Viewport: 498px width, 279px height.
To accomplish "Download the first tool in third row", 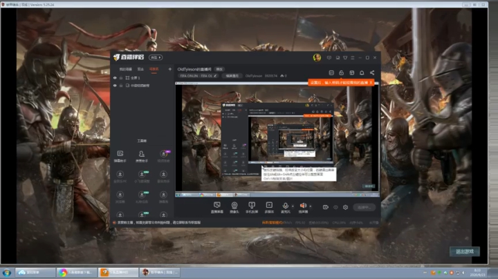I will point(120,197).
